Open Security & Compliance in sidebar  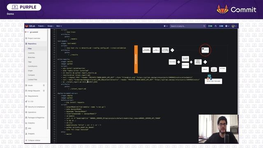(x=36, y=107)
